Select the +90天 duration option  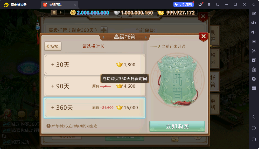[x=95, y=86]
